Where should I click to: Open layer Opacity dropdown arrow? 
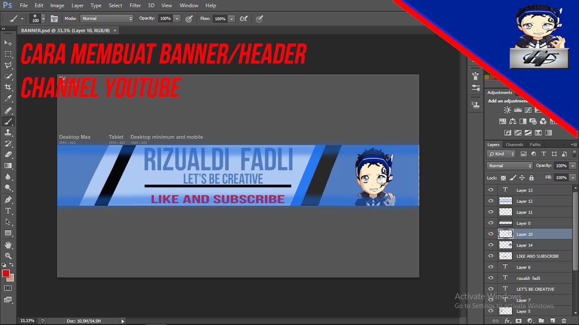(573, 166)
